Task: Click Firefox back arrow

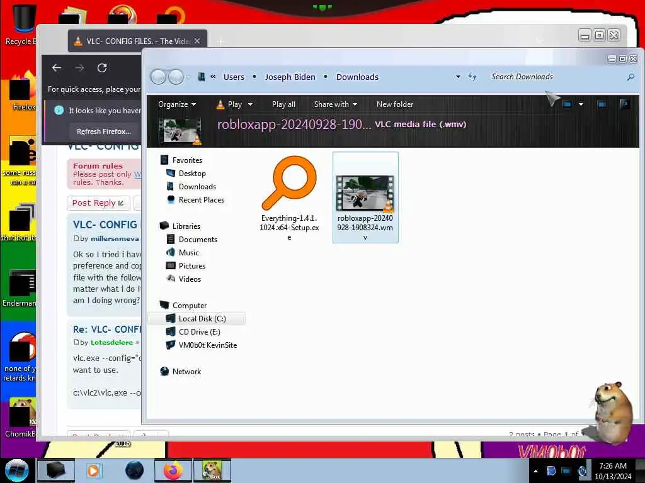Action: [57, 68]
